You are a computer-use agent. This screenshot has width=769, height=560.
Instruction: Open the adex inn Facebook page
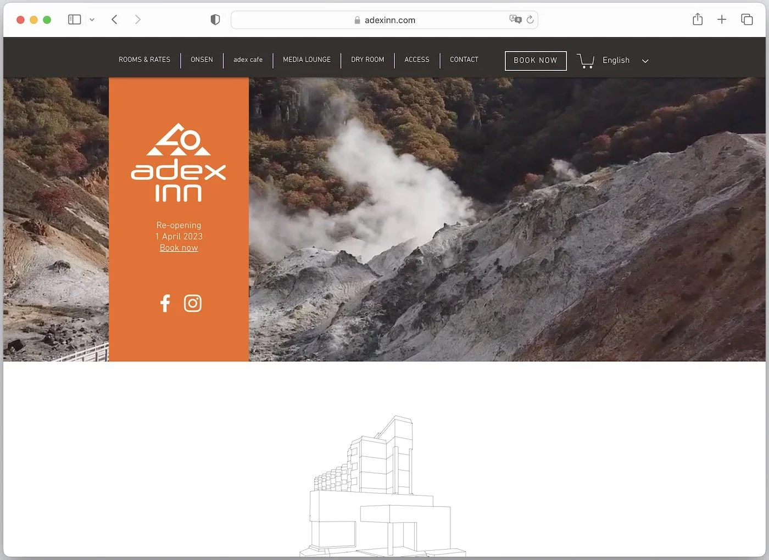[165, 303]
